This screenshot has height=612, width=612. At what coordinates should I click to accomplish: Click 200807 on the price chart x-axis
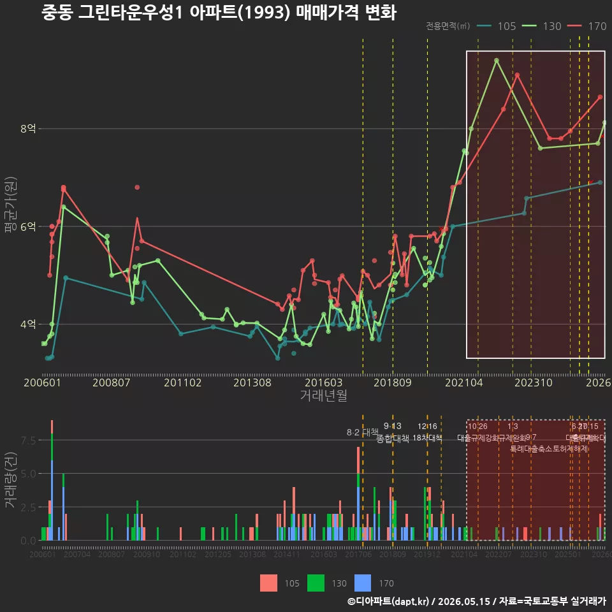pyautogui.click(x=111, y=382)
